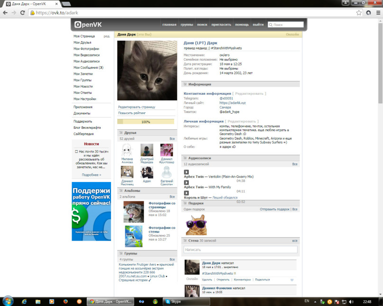Viewport: 383px width, 306px height.
Task: Collapse the Стена section header
Action: tap(185, 241)
